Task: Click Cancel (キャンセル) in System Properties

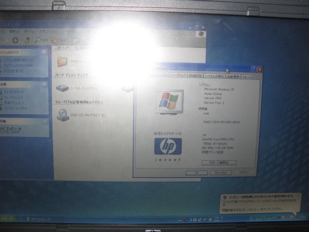Action: click(220, 173)
